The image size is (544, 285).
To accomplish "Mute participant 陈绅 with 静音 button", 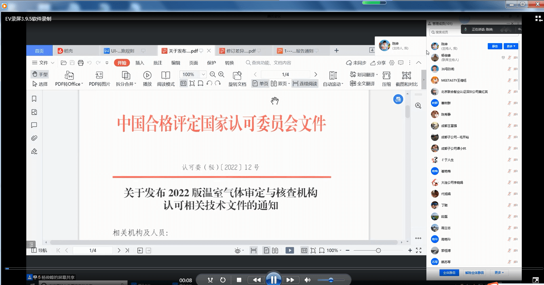I will click(495, 46).
